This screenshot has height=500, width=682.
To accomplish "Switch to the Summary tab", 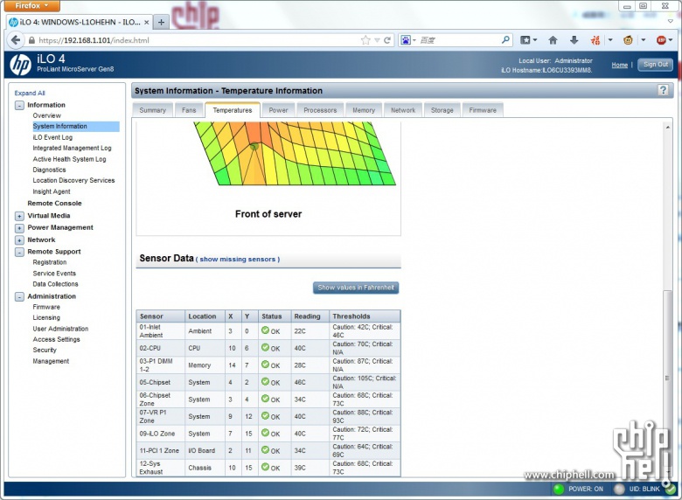I will [153, 110].
